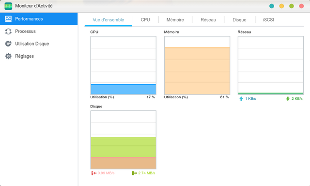Click the 81 % memory value
The image size is (310, 186).
[x=224, y=97]
